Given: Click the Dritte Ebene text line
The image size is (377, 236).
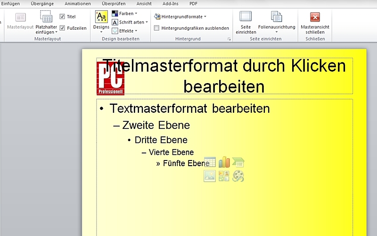Looking at the screenshot, I should [x=161, y=140].
